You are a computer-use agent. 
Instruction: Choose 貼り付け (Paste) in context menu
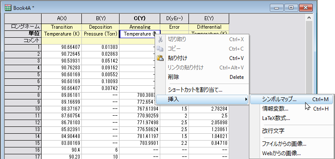[202, 58]
